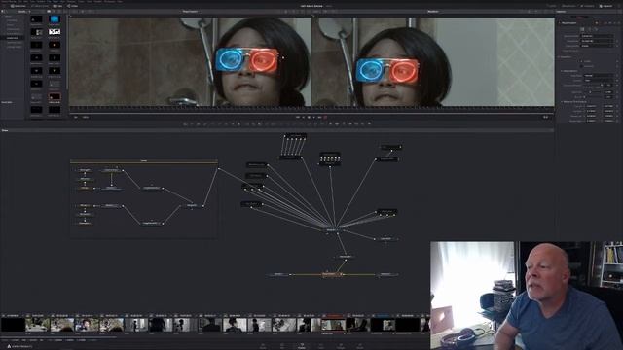Select the active Fusion page icon
Image resolution: width=623 pixels, height=350 pixels.
click(302, 346)
